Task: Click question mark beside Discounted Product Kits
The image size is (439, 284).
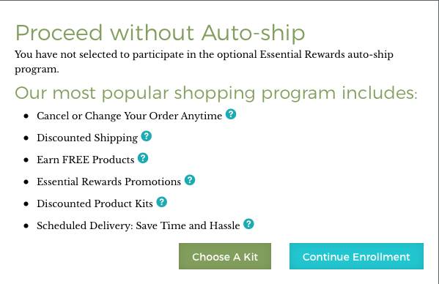Action: [161, 202]
